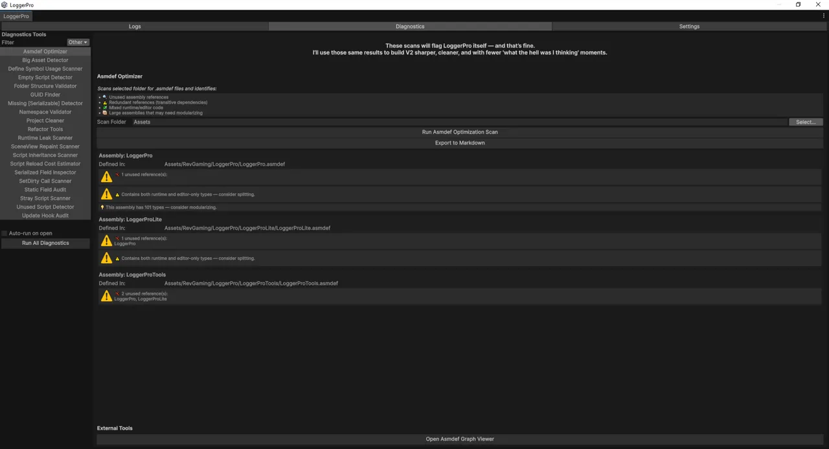Click warning icon for LoggerProLite mixed types

pyautogui.click(x=107, y=259)
